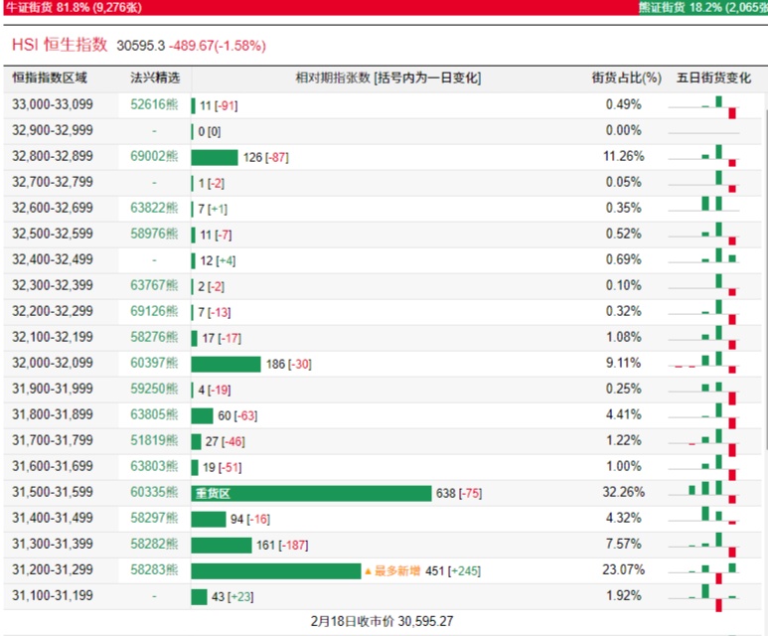
Task: Open warrant link 52616熊
Action: [x=154, y=104]
